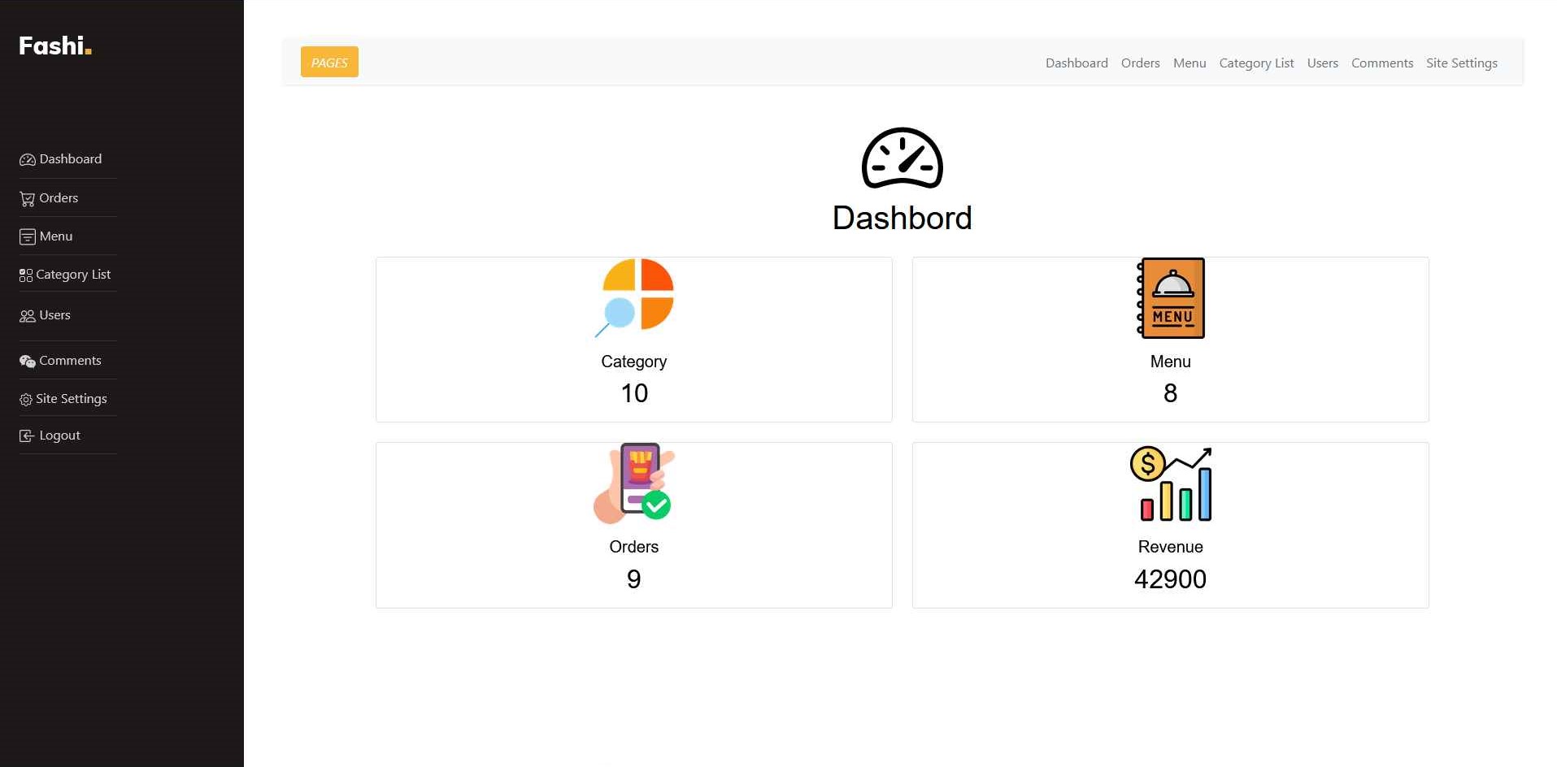Click the Logout arrow icon
The height and width of the screenshot is (767, 1557).
click(x=27, y=436)
